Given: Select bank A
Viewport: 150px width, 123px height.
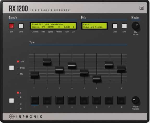Looking at the screenshot, I should 19,93.
